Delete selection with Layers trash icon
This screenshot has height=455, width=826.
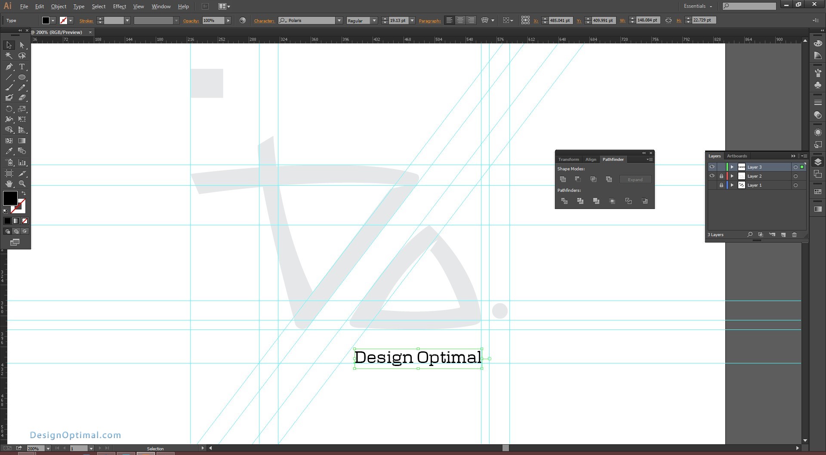pos(794,235)
